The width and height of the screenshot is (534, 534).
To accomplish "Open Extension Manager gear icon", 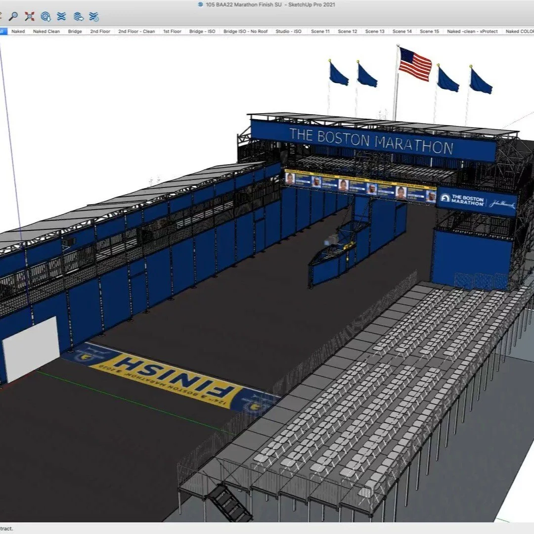I will [94, 16].
